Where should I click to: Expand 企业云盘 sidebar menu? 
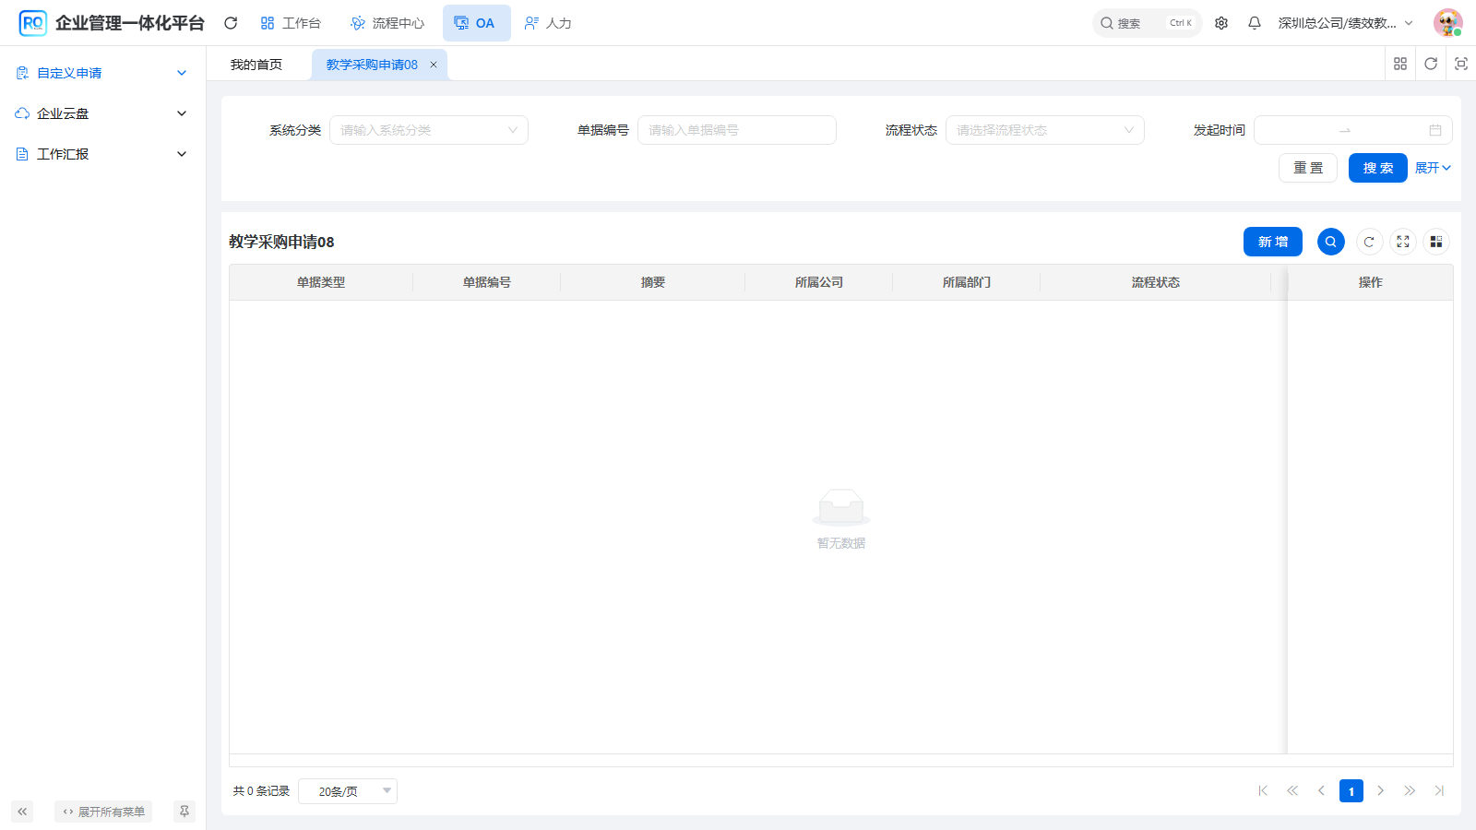point(102,113)
